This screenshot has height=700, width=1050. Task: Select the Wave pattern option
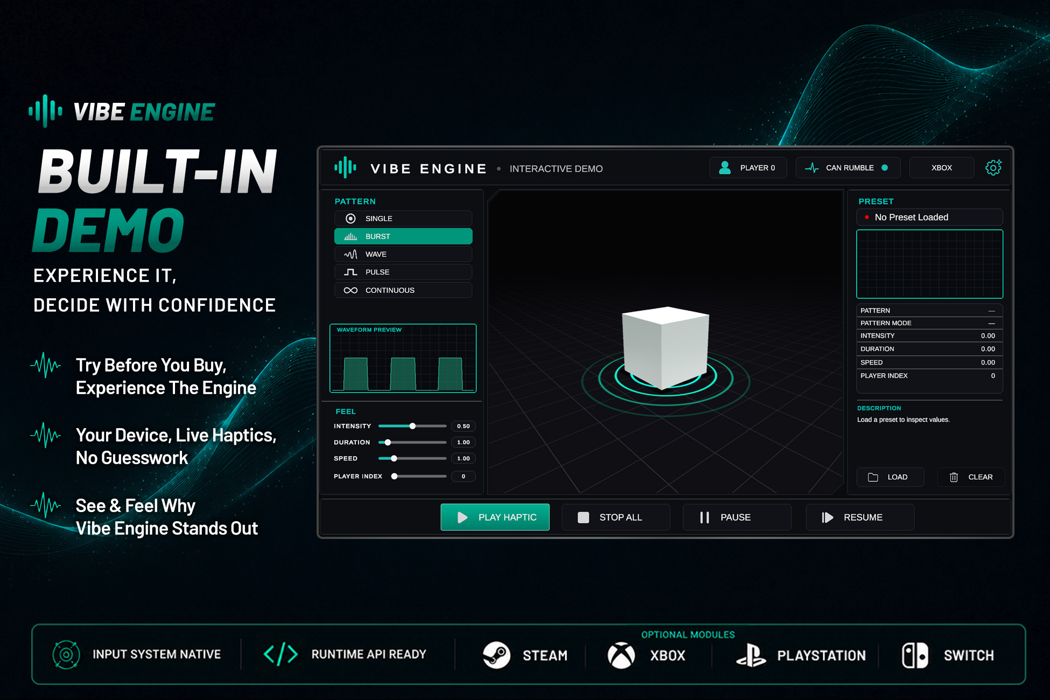(x=403, y=254)
